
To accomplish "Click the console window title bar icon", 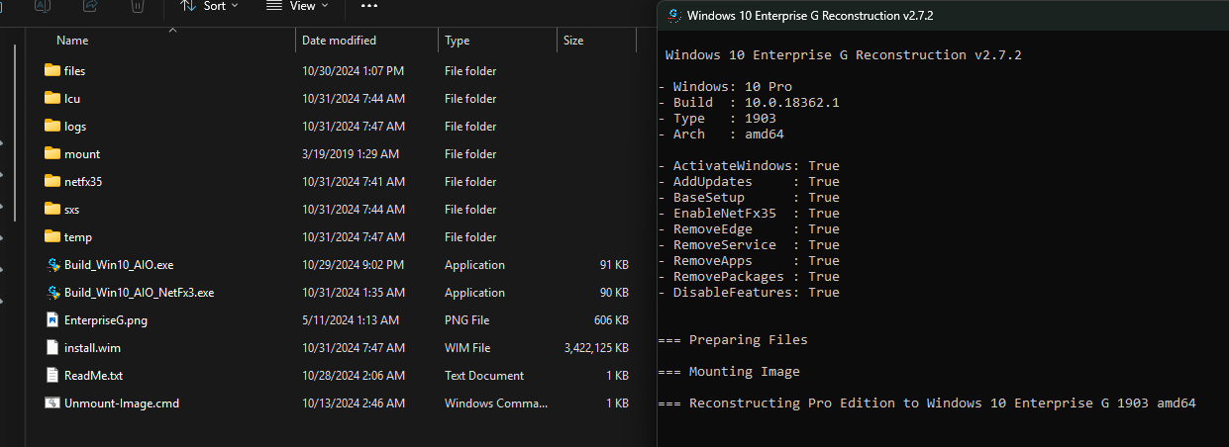I will (673, 16).
